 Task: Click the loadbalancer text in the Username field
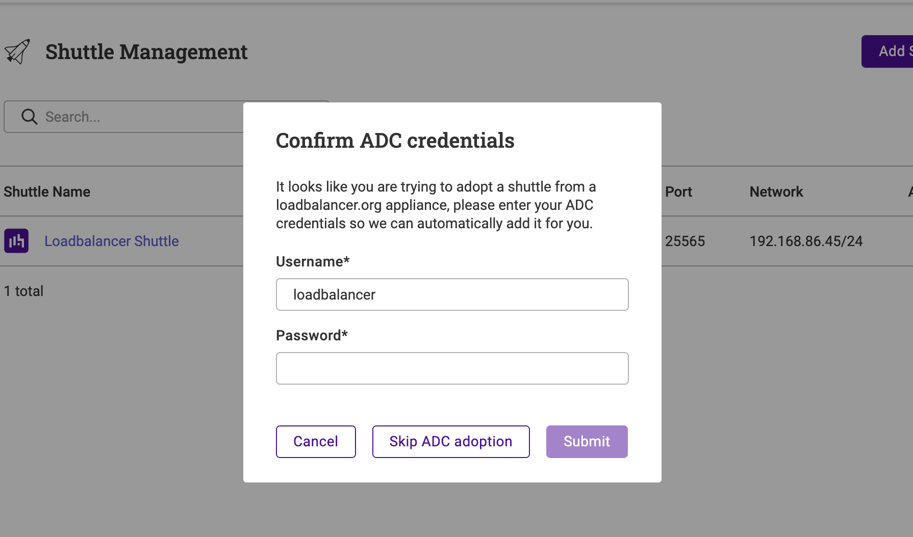[334, 294]
